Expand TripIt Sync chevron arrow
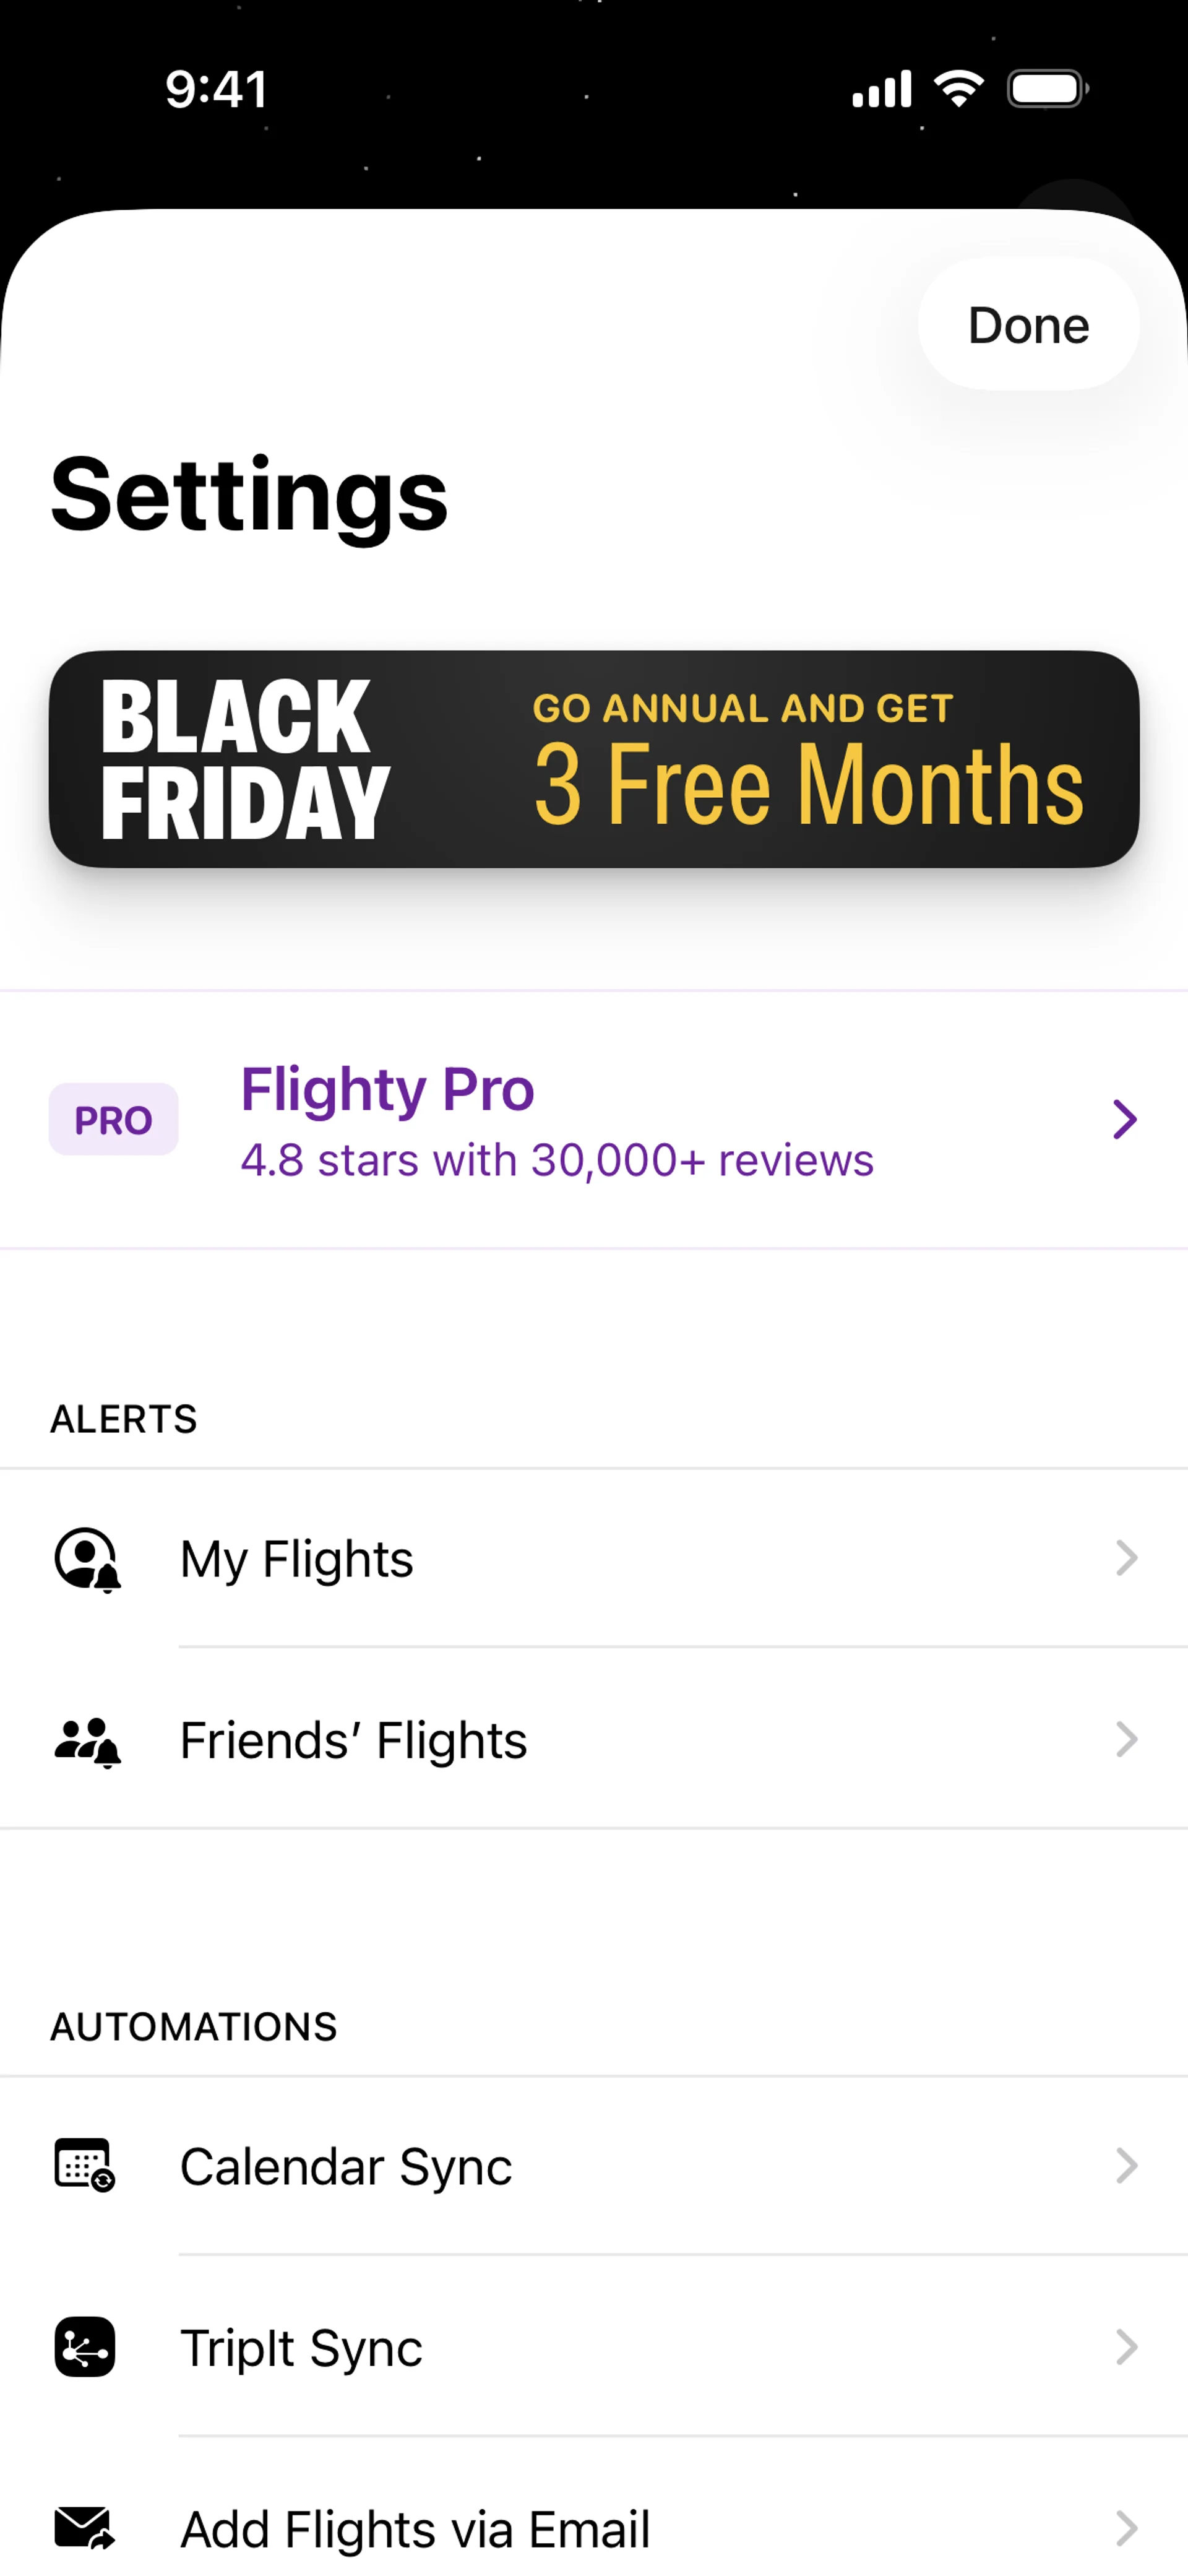The height and width of the screenshot is (2576, 1188). 1126,2347
